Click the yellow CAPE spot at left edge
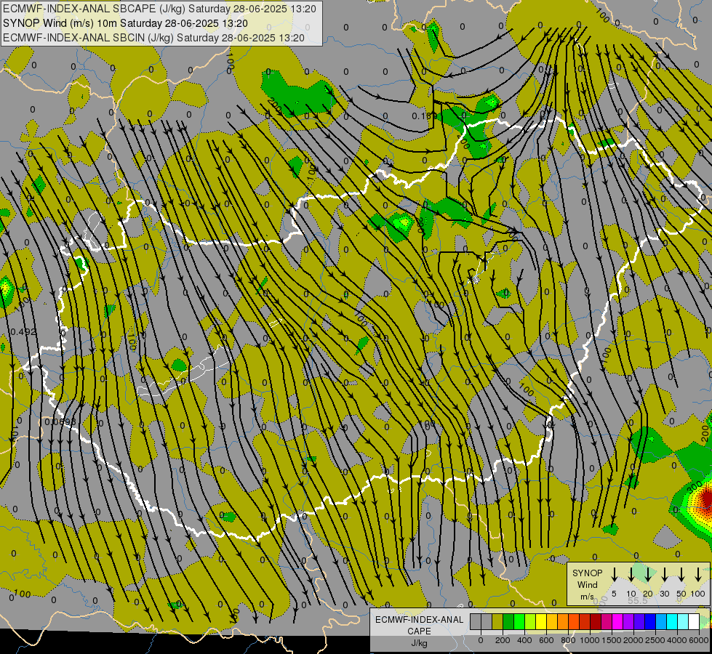The image size is (712, 654). tap(5, 289)
